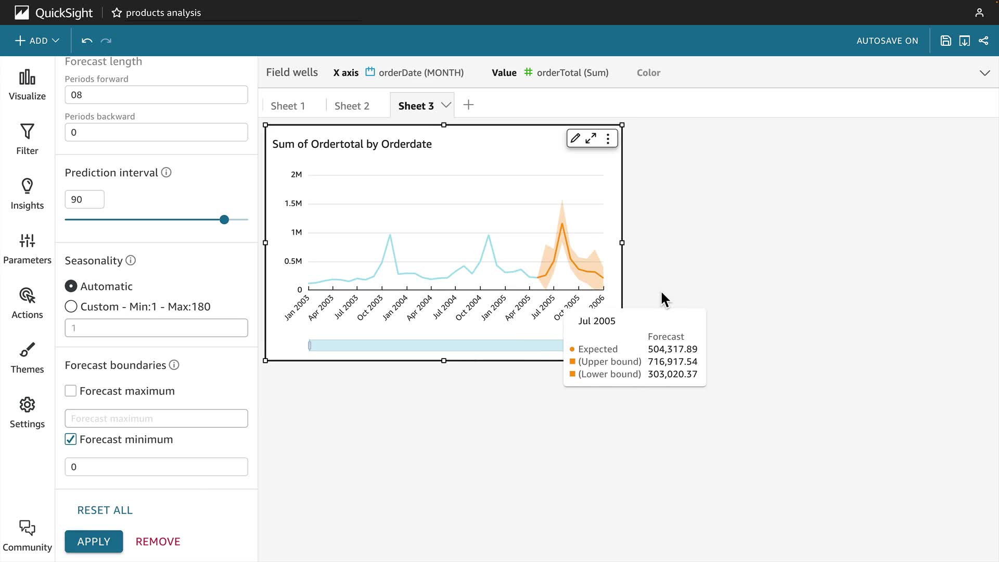Image resolution: width=999 pixels, height=562 pixels.
Task: Open the Sheet 3 tab dropdown arrow
Action: [x=446, y=105]
